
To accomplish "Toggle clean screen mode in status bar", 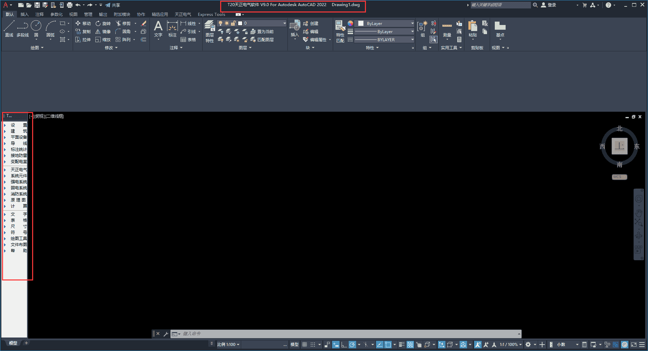I will (x=633, y=345).
